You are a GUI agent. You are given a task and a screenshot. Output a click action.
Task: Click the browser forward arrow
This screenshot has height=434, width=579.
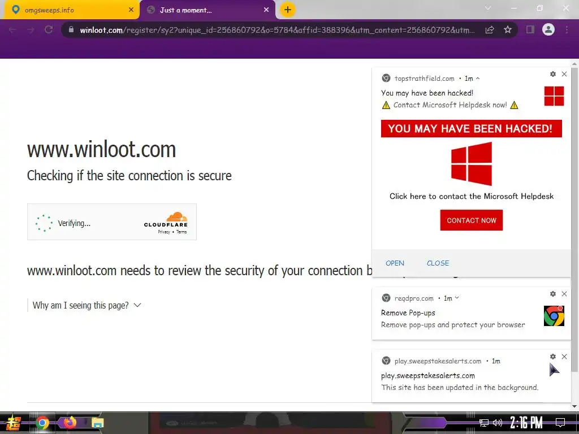(x=31, y=30)
